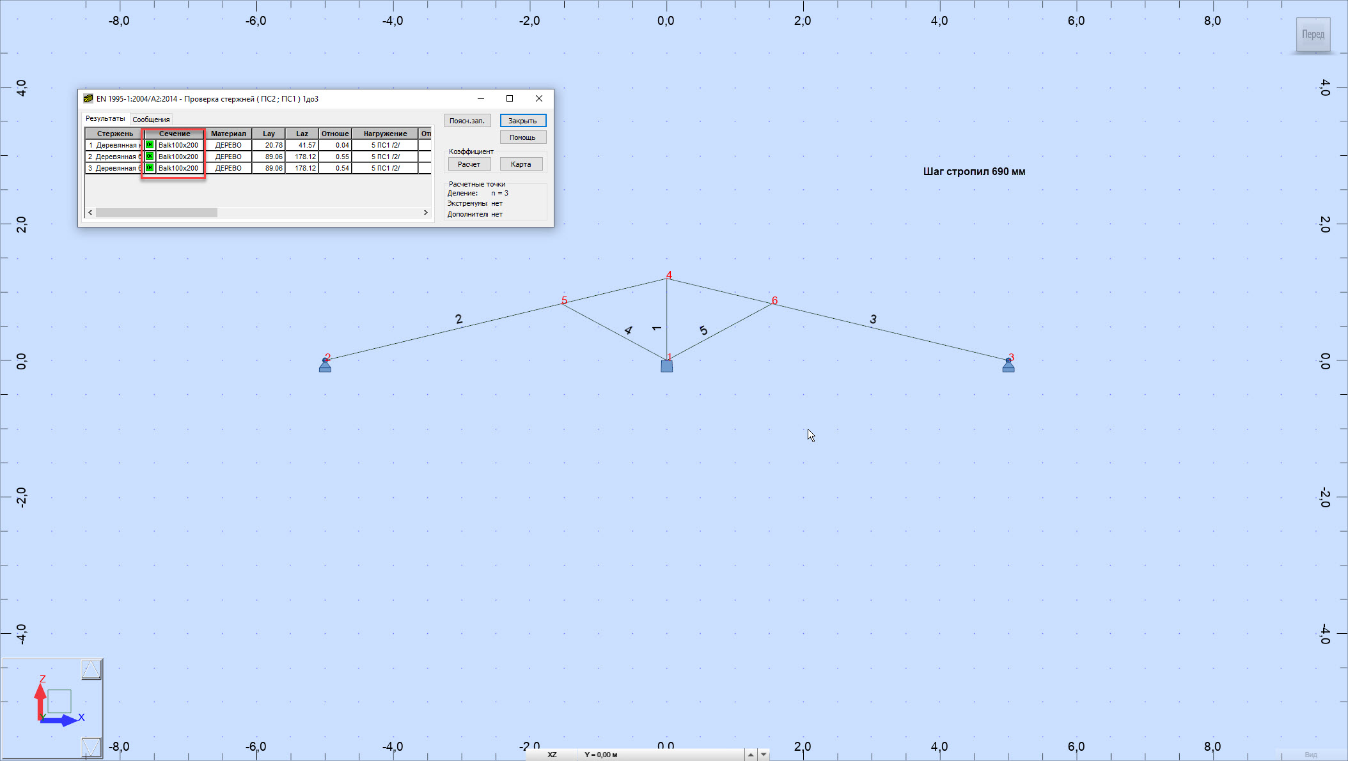1348x761 pixels.
Task: Click the Стержень column header
Action: (114, 134)
